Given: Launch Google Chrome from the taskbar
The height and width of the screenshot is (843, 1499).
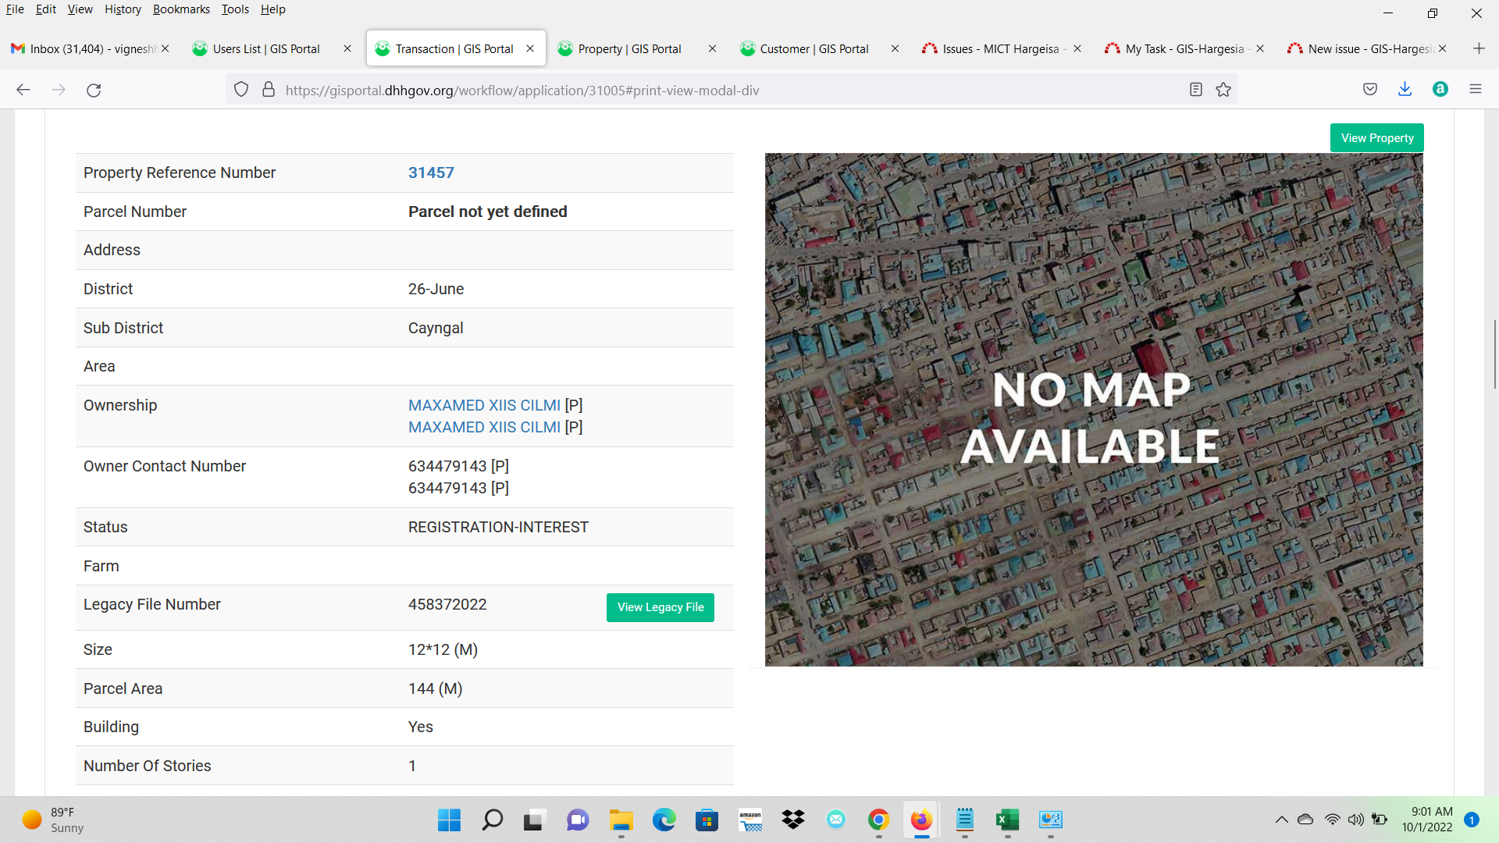Looking at the screenshot, I should 879,820.
